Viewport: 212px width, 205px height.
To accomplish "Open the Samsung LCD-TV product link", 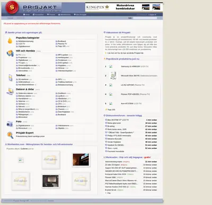I will (130, 67).
